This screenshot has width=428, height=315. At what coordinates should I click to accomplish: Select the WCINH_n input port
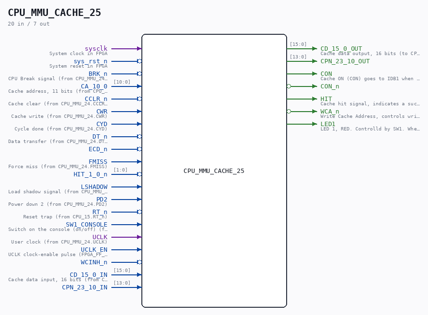point(94,262)
